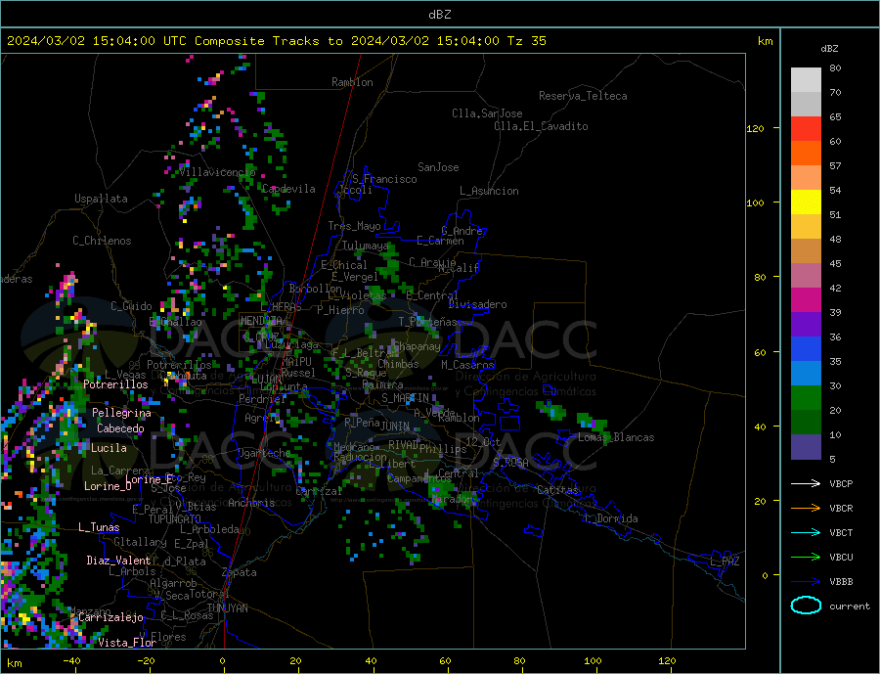Click the L_Dormida label
Image resolution: width=880 pixels, height=674 pixels.
tap(612, 518)
